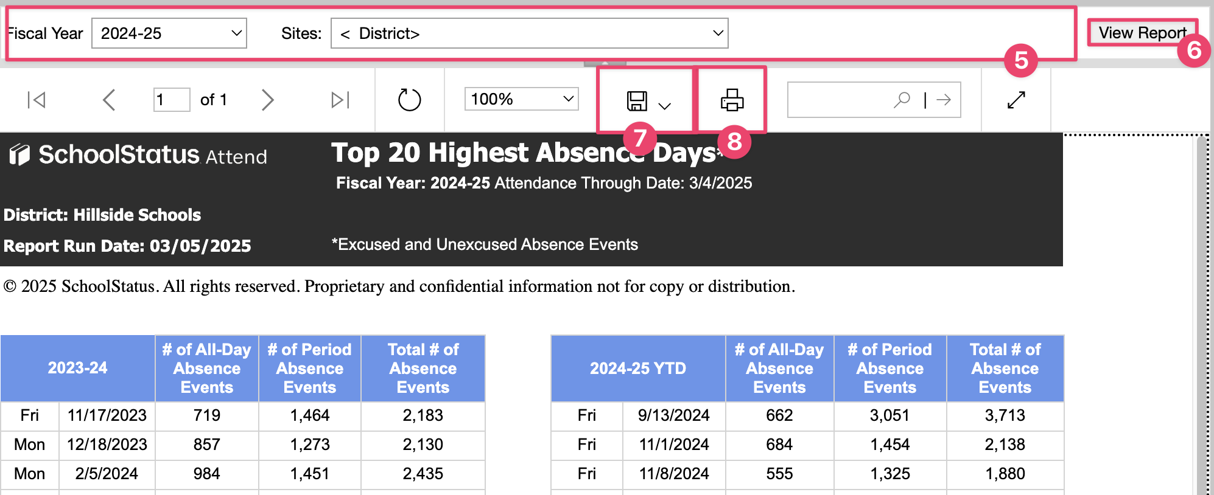
Task: Click the total value 1,880
Action: click(x=1005, y=474)
